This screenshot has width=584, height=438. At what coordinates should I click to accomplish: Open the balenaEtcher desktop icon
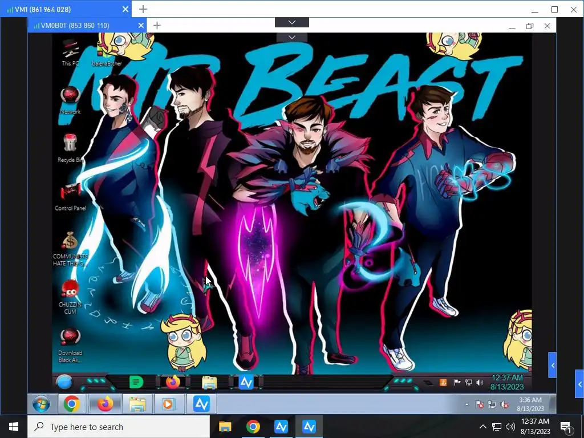coord(107,53)
